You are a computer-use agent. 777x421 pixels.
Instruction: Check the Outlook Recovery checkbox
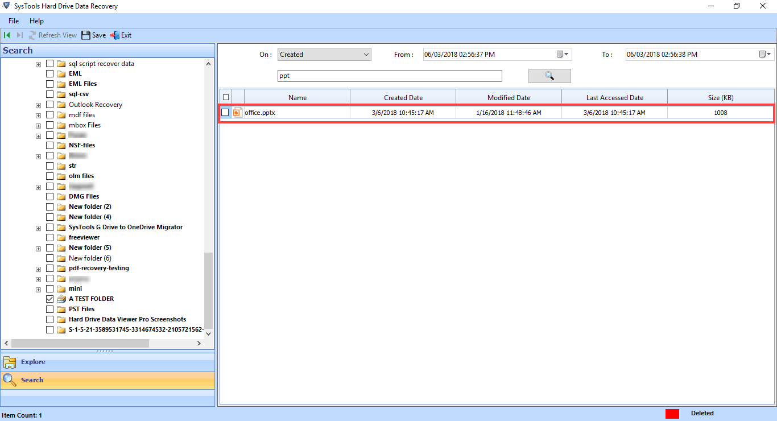coord(49,105)
